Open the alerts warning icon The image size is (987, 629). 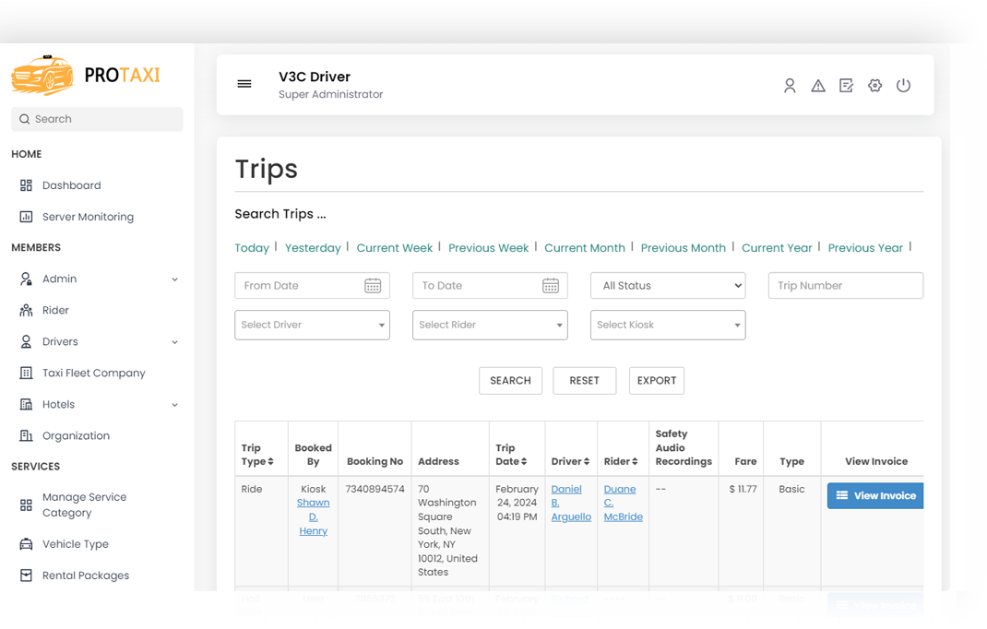(817, 85)
